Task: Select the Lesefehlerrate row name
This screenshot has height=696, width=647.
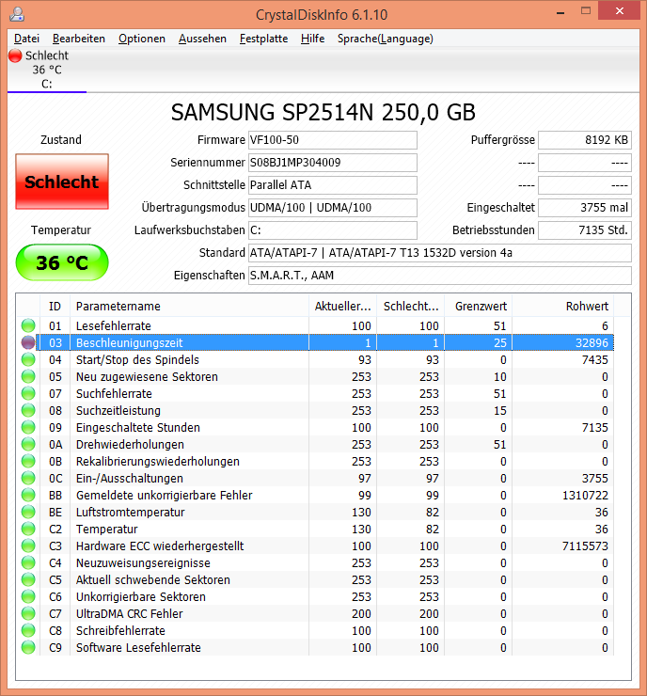Action: click(x=114, y=325)
